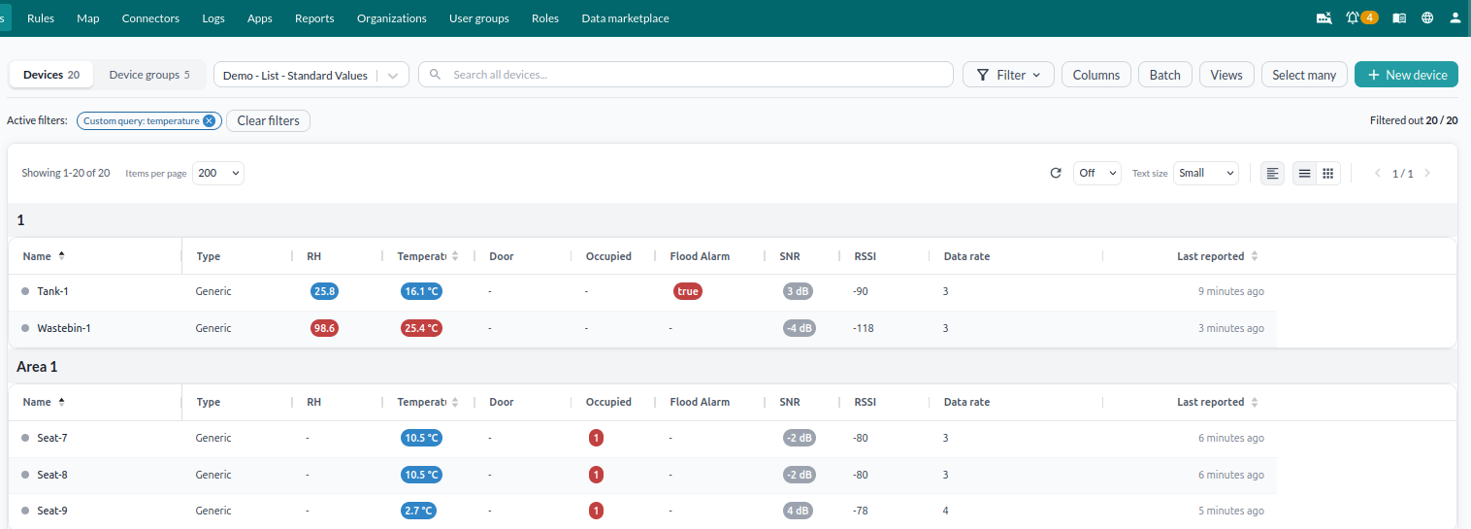Viewport: 1471px width, 529px height.
Task: Open the Demo - List - Standard Values dropdown
Action: click(311, 75)
